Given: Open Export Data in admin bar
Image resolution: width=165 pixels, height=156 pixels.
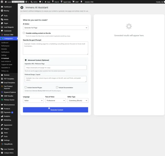Looking at the screenshot, I should point(66,2).
